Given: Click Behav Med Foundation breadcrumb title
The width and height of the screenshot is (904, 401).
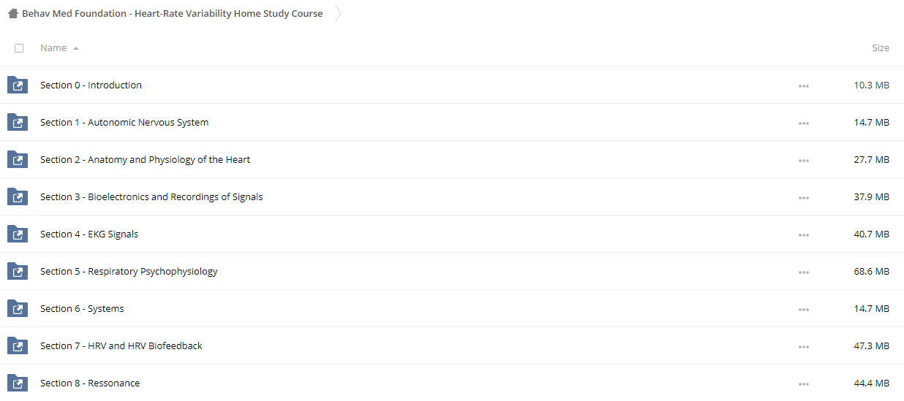Looking at the screenshot, I should coord(172,14).
